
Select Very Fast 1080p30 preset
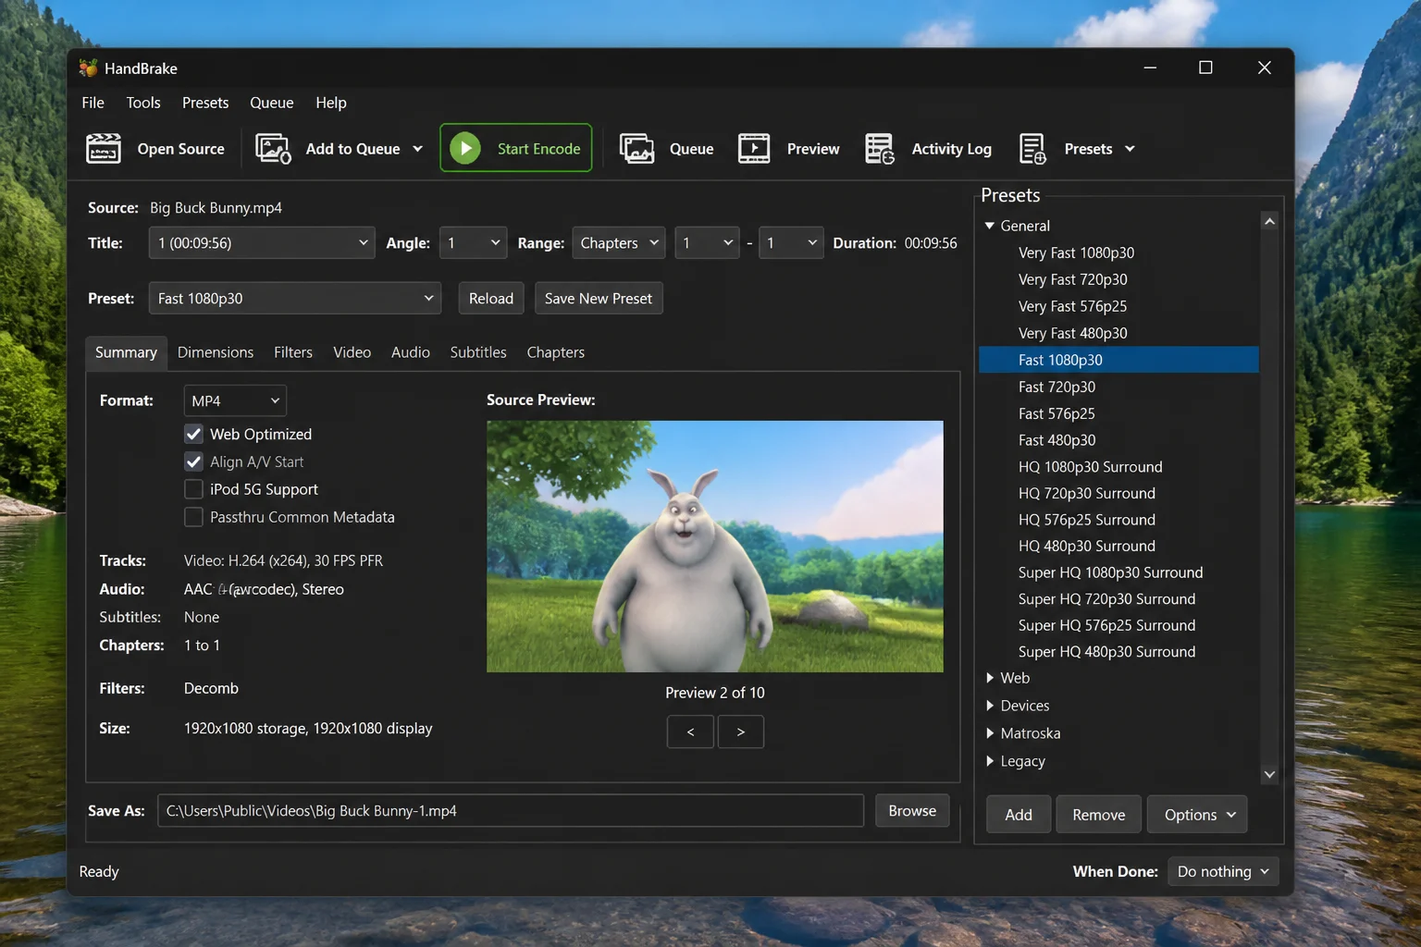(1118, 252)
